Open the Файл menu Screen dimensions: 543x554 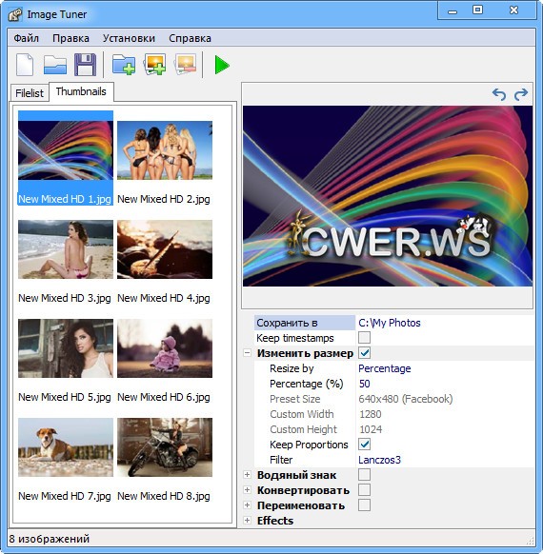pos(26,38)
